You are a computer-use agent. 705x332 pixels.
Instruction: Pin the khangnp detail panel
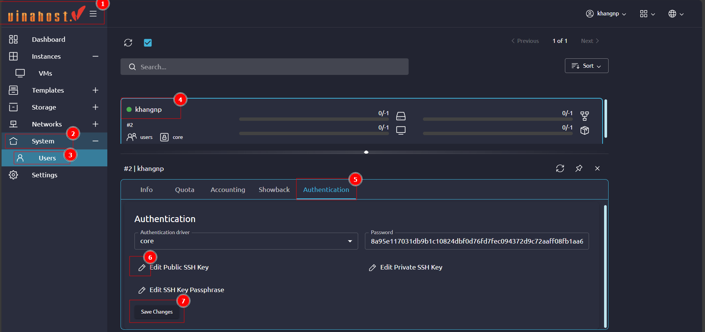[x=579, y=168]
